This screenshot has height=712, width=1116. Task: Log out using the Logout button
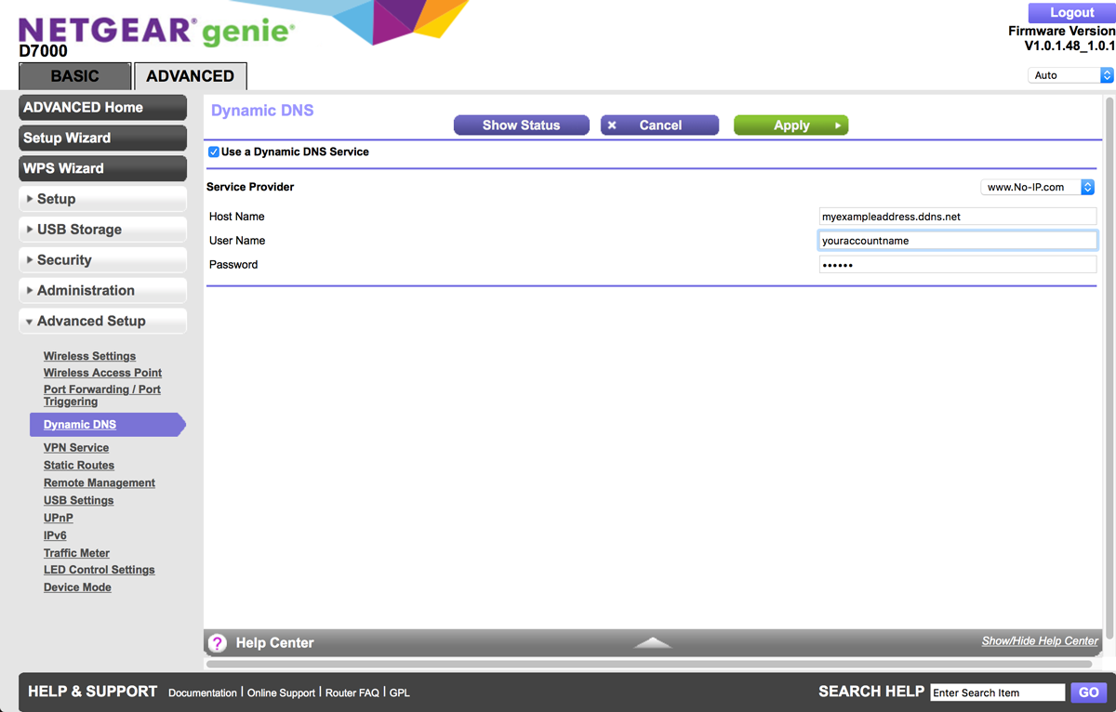[1071, 13]
